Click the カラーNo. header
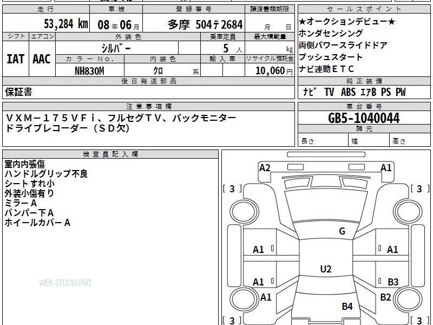 [90, 59]
